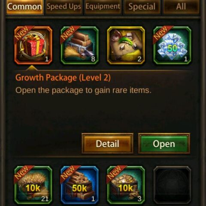Screen dimensions: 206x206
Task: Select the wood and wheat resource cart item
Action: pyautogui.click(x=79, y=45)
